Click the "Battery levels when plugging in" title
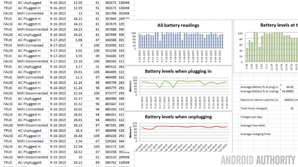Image resolution: width=298 pixels, height=167 pixels. [178, 71]
